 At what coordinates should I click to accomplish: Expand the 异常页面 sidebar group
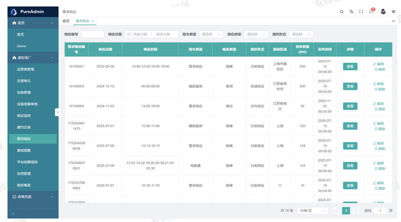(33, 197)
